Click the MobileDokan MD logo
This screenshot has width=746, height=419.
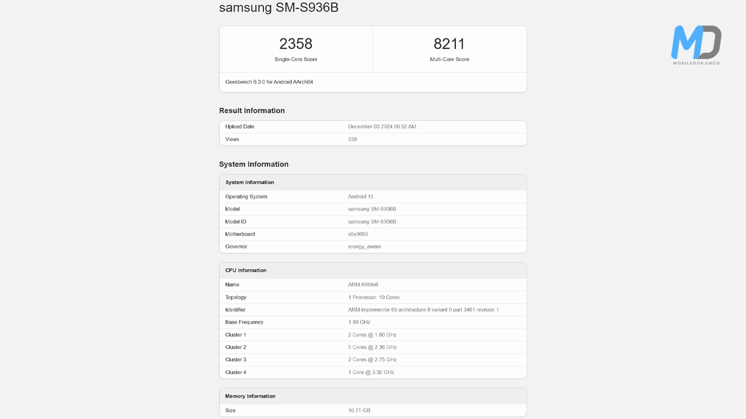click(696, 44)
